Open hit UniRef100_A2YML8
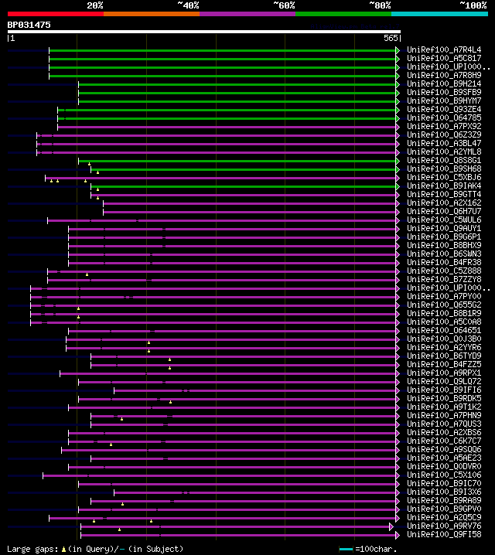 coord(444,152)
